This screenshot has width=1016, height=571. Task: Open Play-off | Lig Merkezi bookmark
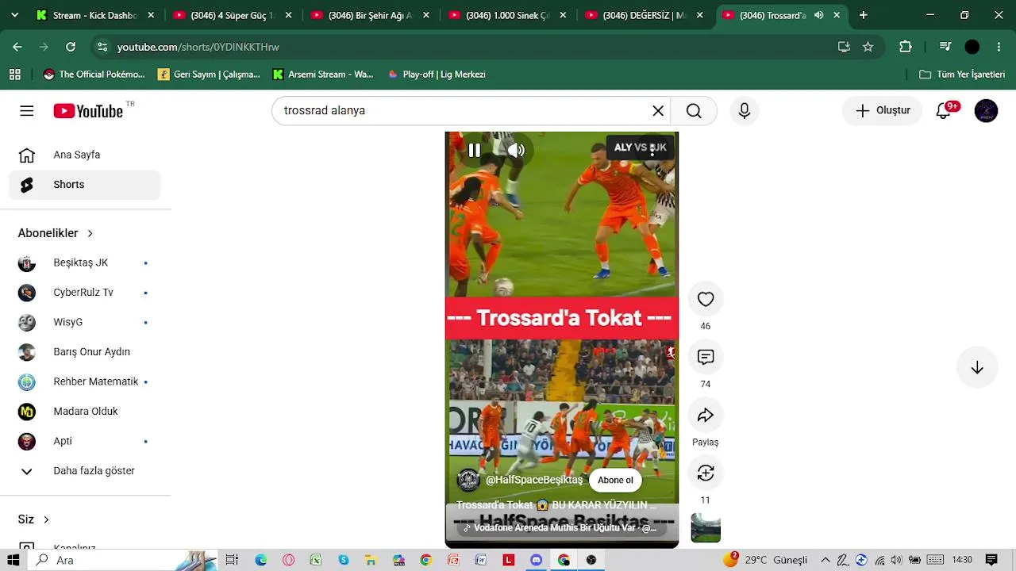[x=437, y=75]
